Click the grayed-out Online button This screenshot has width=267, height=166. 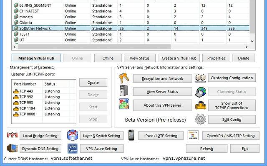point(77,58)
